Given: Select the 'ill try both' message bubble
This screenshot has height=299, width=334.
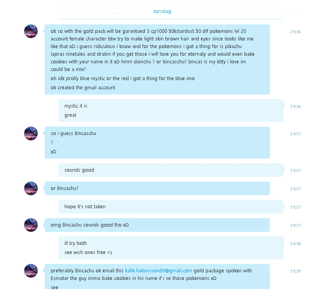Looking at the screenshot, I should click(171, 248).
